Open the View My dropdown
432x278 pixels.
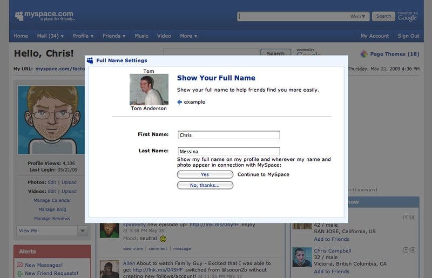[x=52, y=230]
